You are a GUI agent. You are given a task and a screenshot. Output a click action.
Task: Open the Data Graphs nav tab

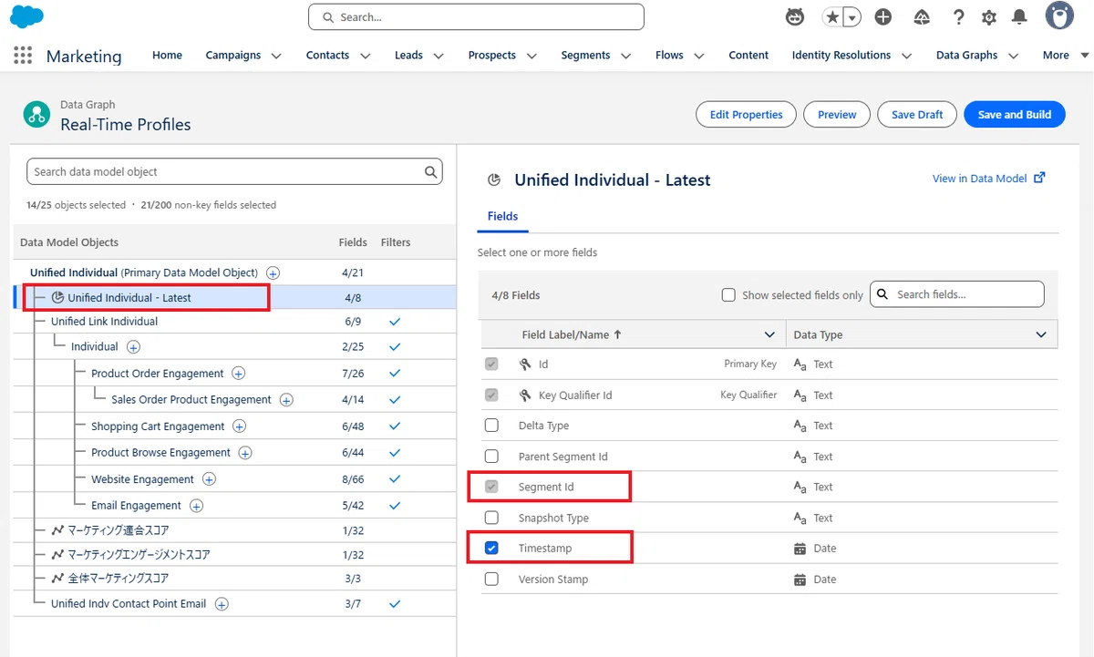[966, 55]
